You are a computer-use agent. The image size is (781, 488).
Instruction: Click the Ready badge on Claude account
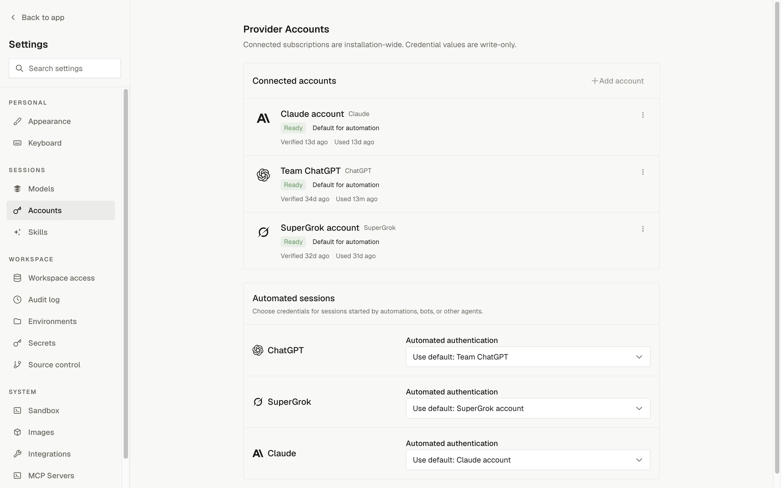point(293,128)
